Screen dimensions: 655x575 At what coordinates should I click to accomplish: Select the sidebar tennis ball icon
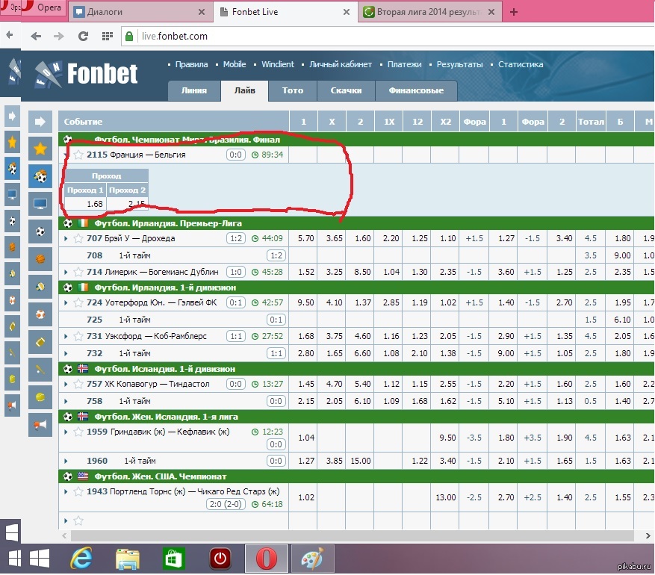coord(40,397)
